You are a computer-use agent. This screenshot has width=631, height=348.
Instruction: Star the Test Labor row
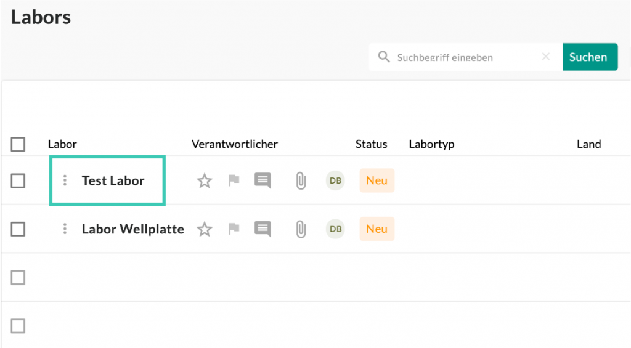pyautogui.click(x=205, y=181)
